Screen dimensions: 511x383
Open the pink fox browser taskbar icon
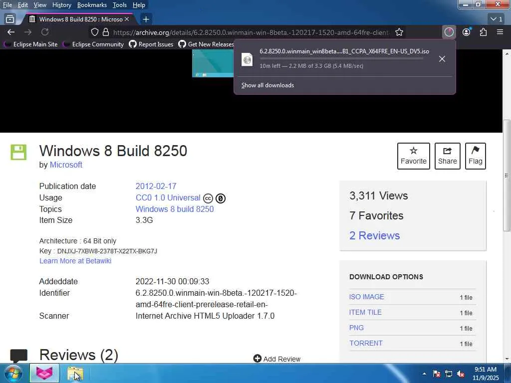coord(44,373)
